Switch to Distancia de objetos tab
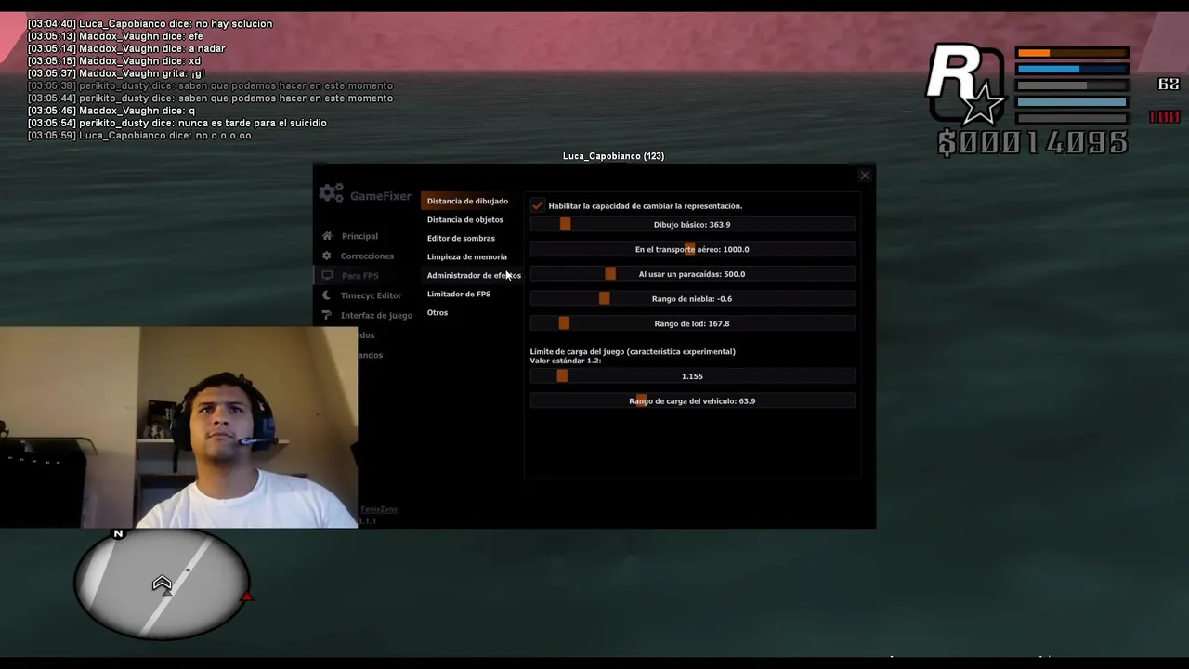The width and height of the screenshot is (1189, 669). (464, 219)
